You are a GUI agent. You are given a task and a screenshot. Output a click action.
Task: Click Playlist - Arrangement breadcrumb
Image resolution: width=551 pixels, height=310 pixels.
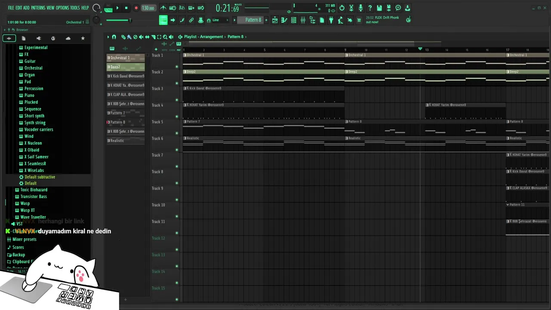(204, 37)
